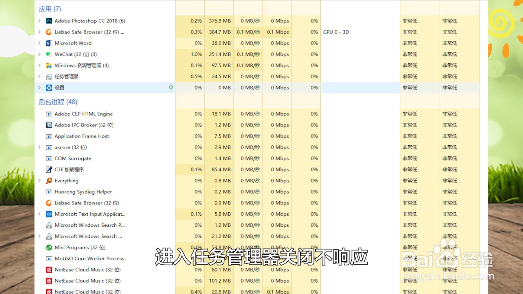Click the 251.4 MB memory value
The width and height of the screenshot is (523, 294).
(x=220, y=54)
